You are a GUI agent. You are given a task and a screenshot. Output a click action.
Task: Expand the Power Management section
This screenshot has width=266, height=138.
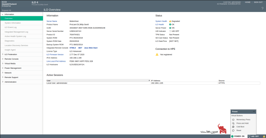tap(3, 68)
